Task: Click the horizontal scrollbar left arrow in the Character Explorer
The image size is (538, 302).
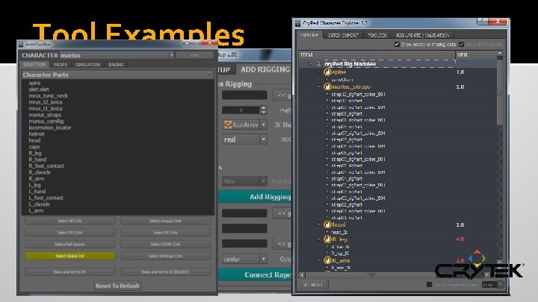Action: pos(302,275)
